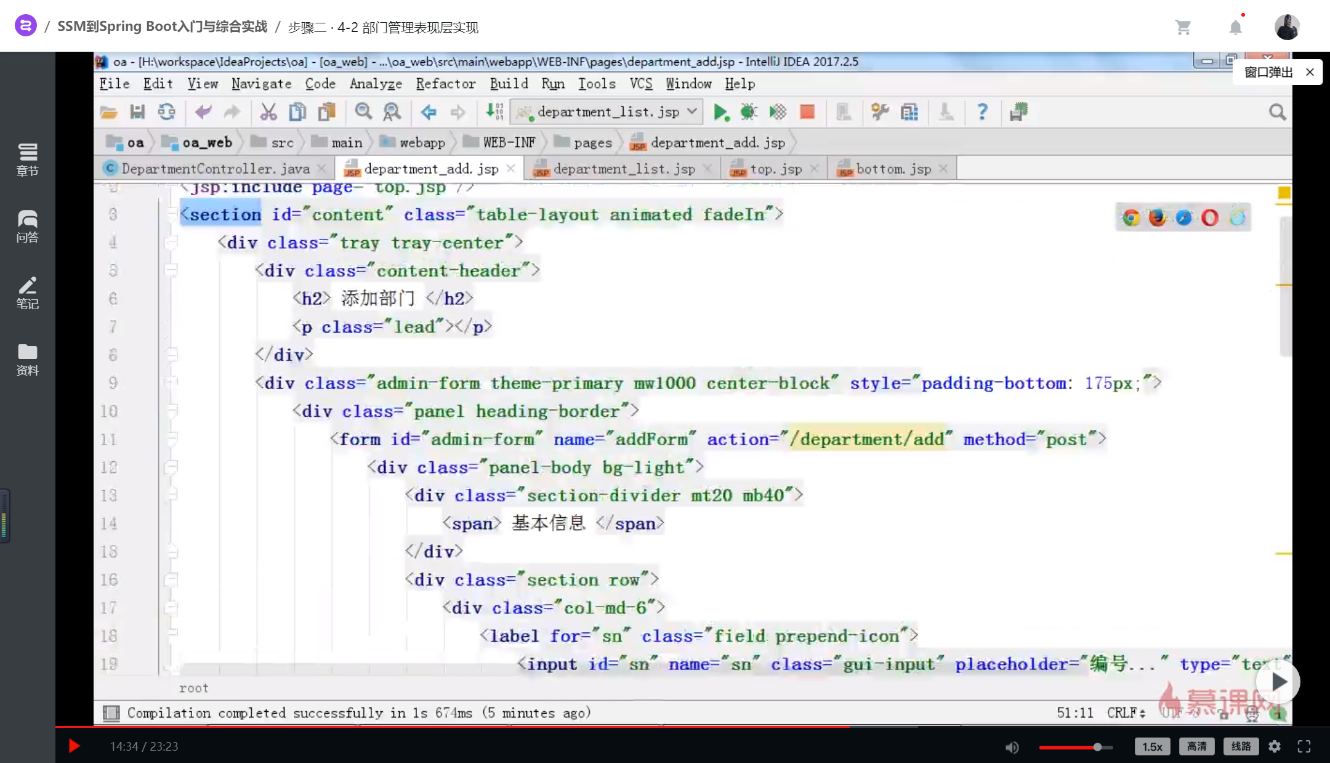1330x763 pixels.
Task: Open the Navigate menu
Action: pos(262,84)
